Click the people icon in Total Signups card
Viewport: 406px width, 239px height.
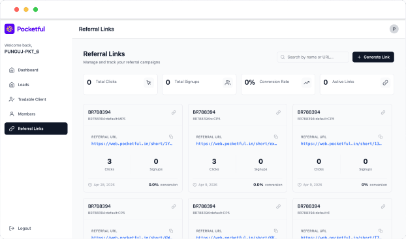click(x=228, y=82)
